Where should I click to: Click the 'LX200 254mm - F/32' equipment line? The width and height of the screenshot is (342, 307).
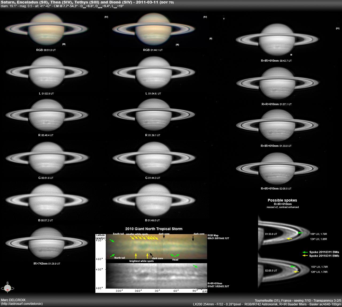click(x=267, y=304)
